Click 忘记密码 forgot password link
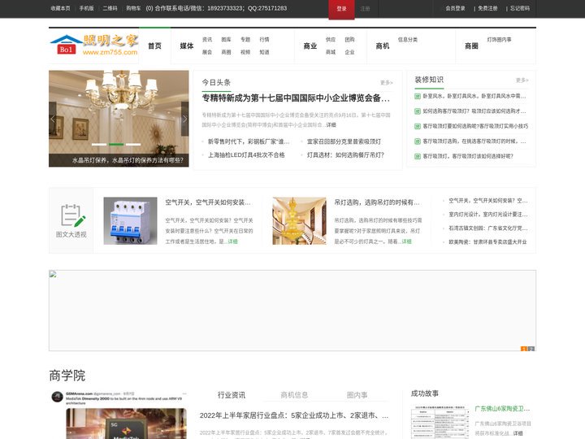 coord(520,8)
